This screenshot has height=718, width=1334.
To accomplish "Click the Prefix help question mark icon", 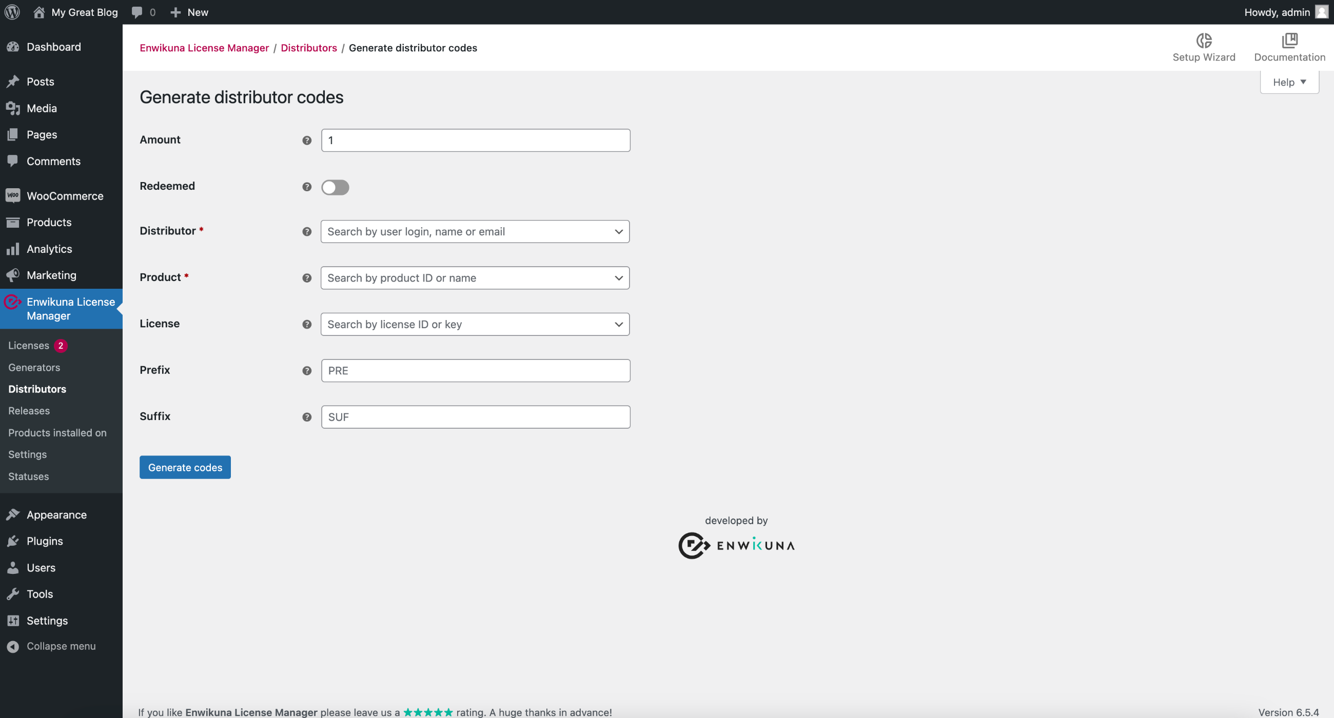I will pyautogui.click(x=307, y=371).
